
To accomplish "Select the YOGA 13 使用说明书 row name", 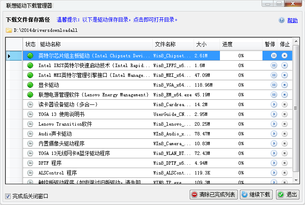I will coord(61,114).
